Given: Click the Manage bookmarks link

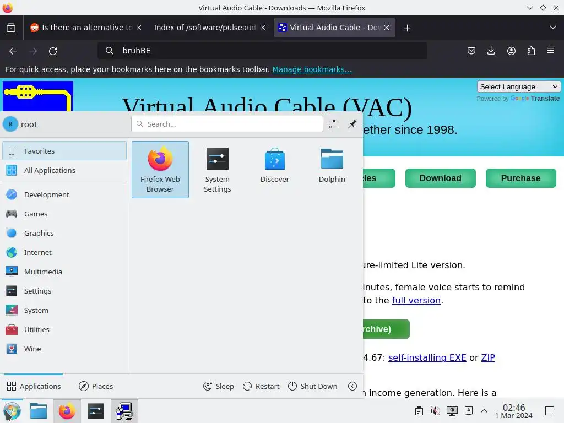Looking at the screenshot, I should point(312,69).
